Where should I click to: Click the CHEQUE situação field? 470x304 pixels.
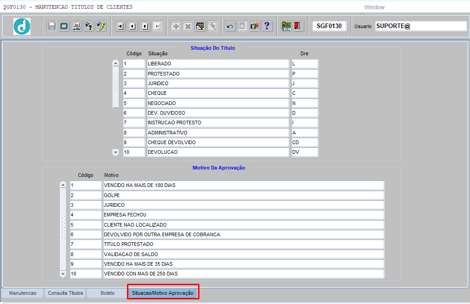coord(217,93)
